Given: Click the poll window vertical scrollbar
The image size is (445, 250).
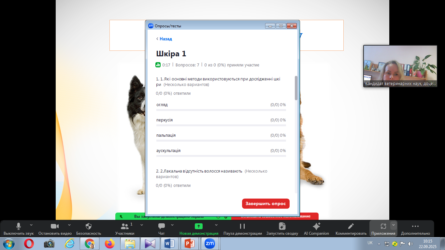Looking at the screenshot, I should click(296, 88).
